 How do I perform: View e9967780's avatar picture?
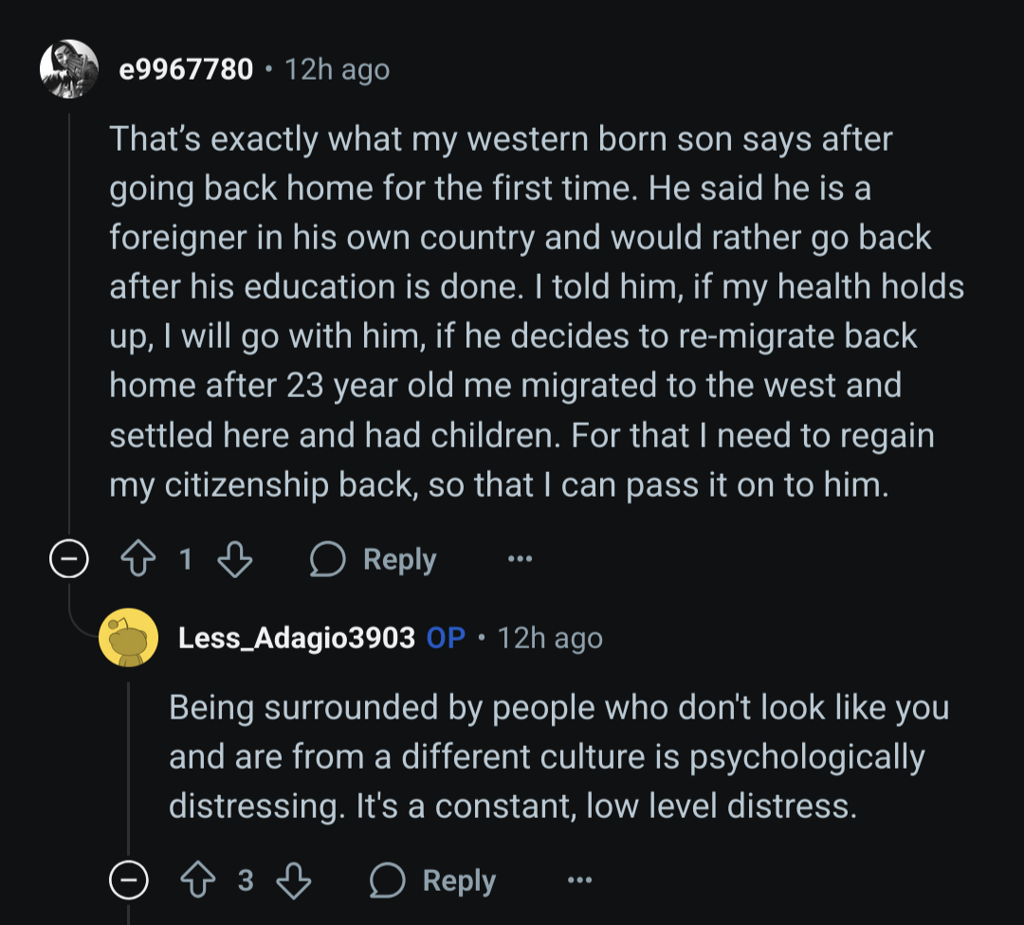pos(69,69)
